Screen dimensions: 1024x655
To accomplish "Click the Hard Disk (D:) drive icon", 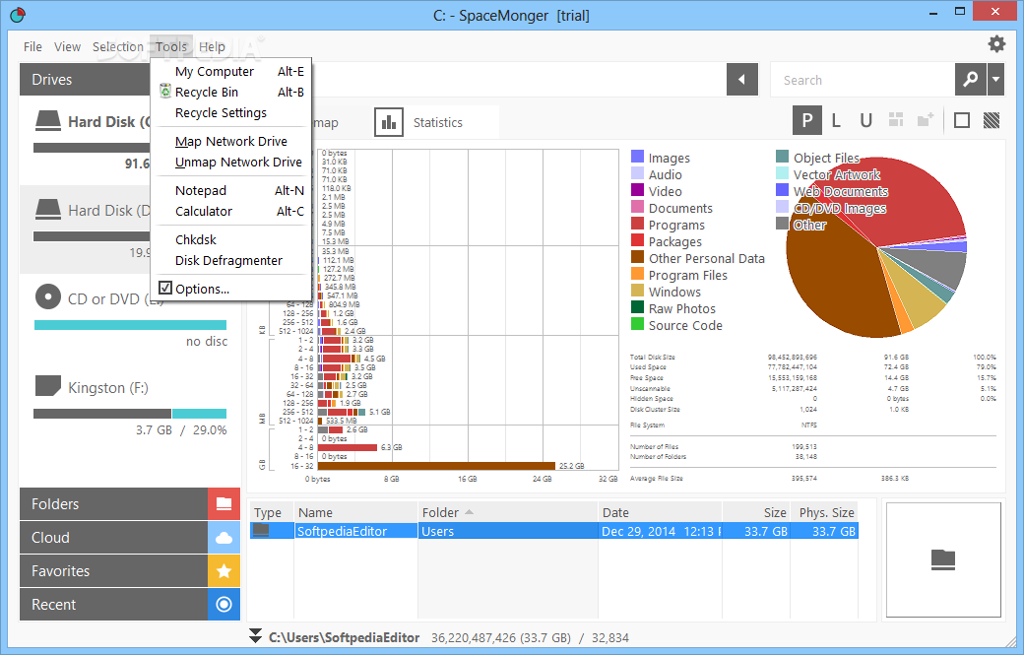I will point(48,209).
